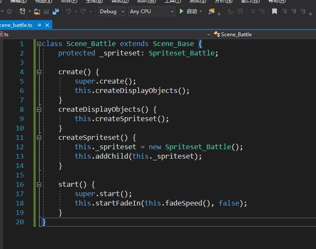This screenshot has width=316, height=249.
Task: Click the Open File folder icon
Action: pos(37,12)
